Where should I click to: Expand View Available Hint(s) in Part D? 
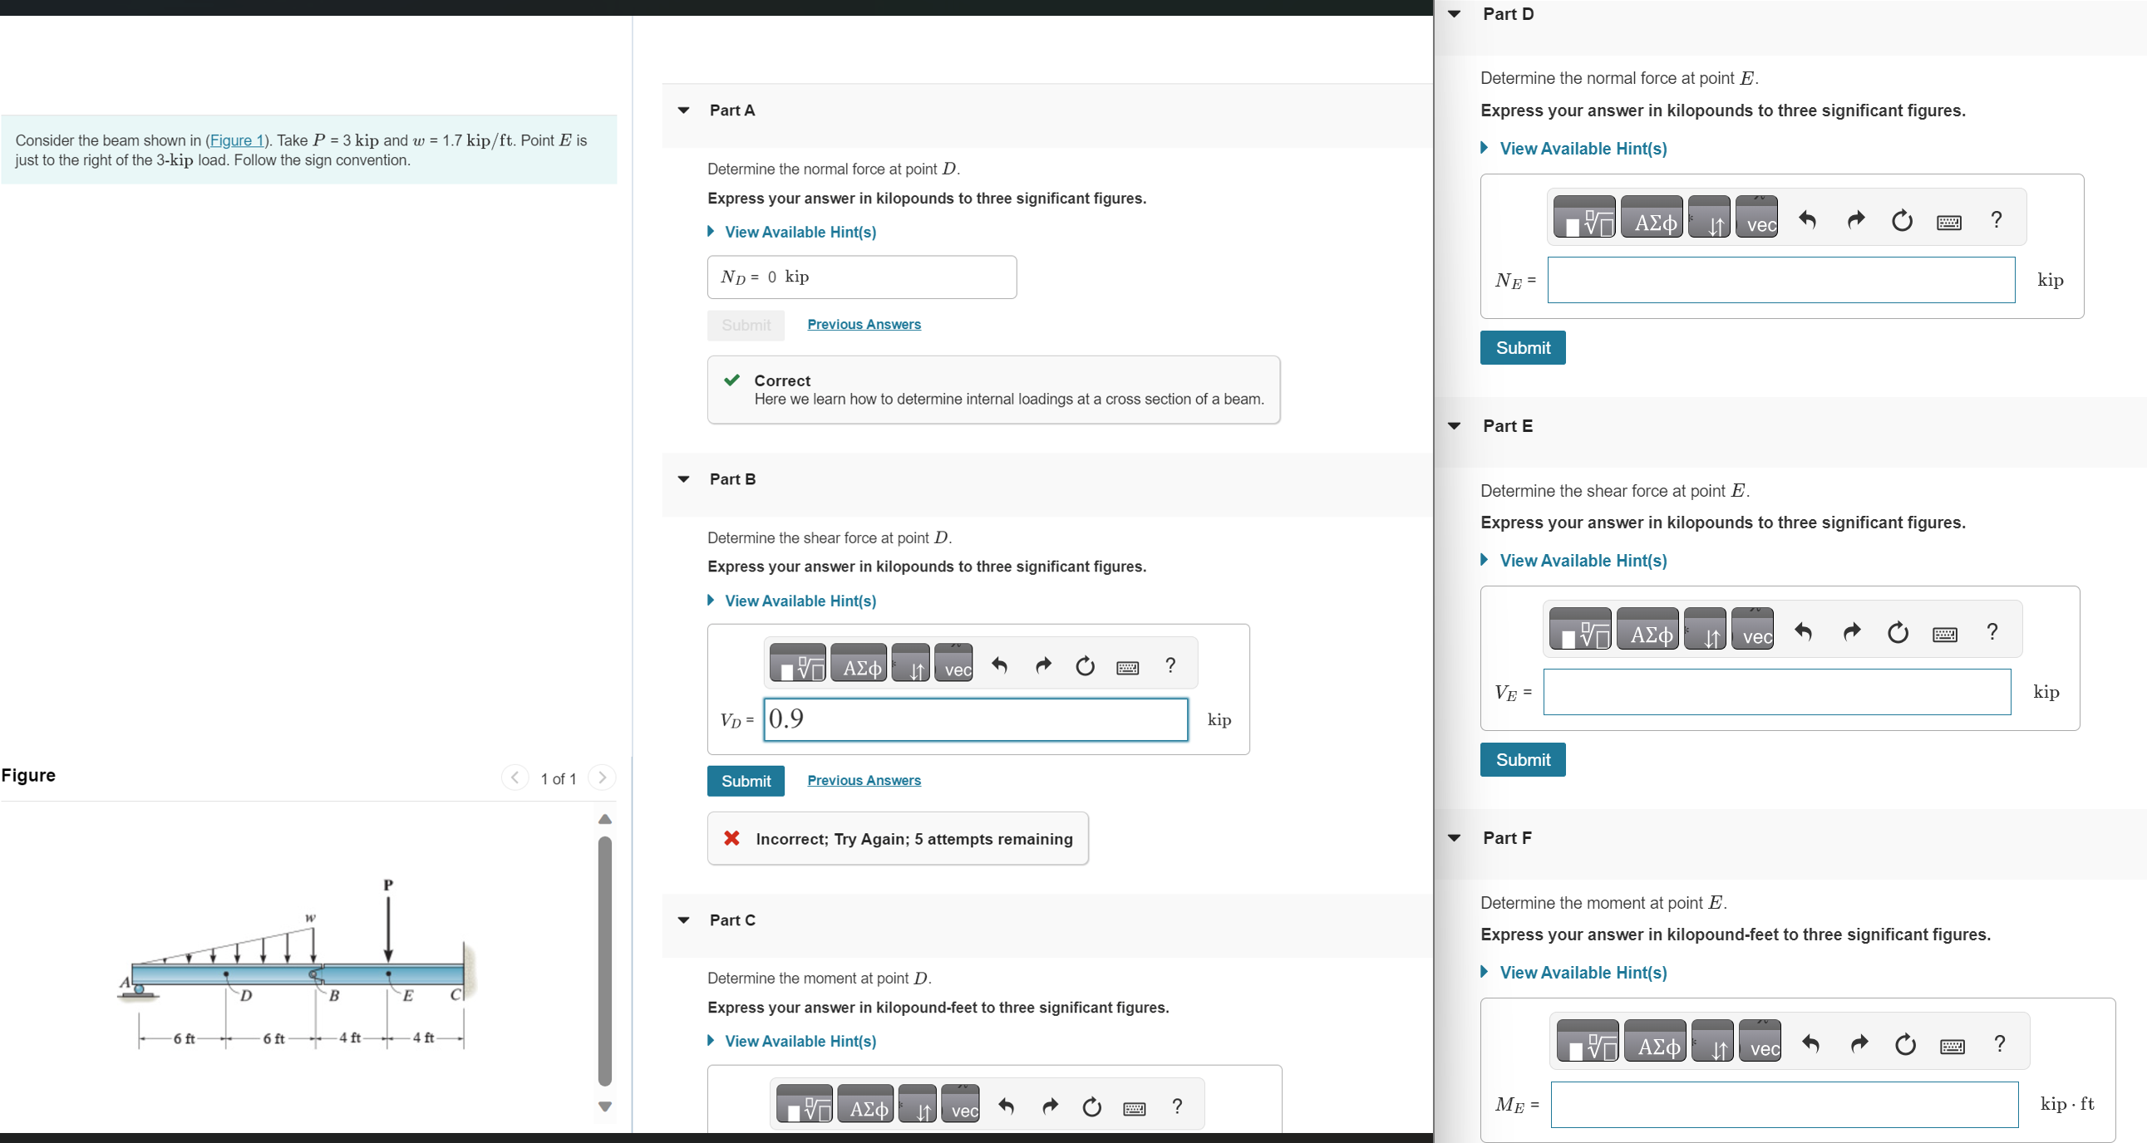click(x=1582, y=149)
